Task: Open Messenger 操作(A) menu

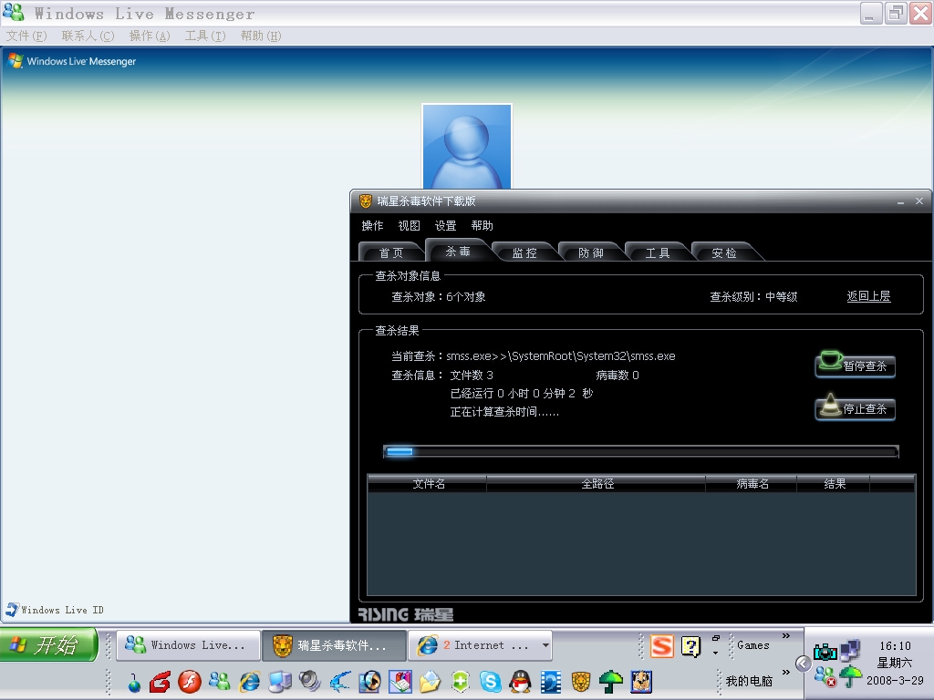Action: click(x=150, y=36)
